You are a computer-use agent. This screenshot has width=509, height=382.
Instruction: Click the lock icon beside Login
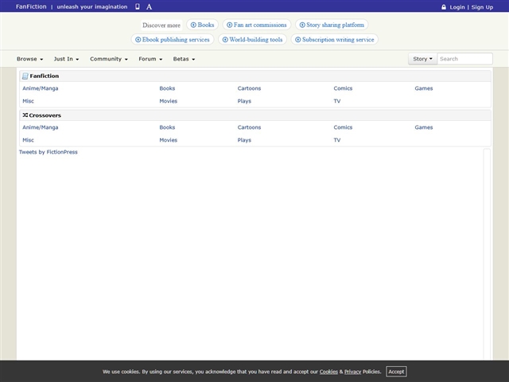444,7
